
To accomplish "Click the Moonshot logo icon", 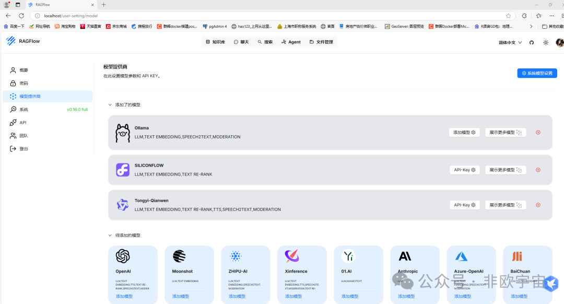I will pos(179,256).
